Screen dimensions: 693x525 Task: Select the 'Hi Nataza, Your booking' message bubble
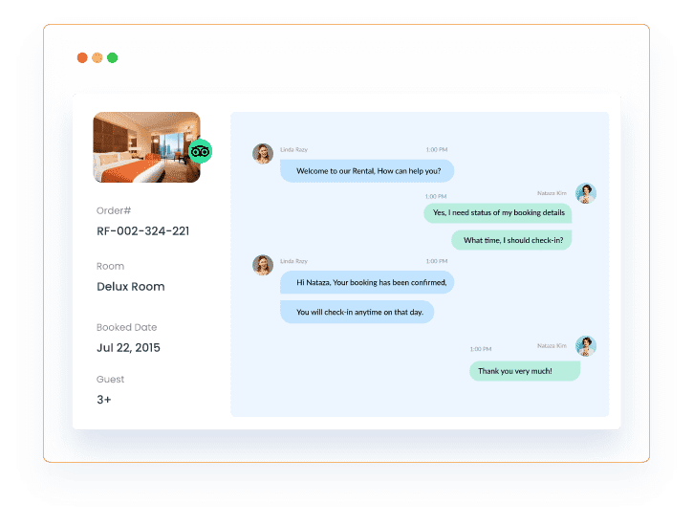click(x=367, y=282)
